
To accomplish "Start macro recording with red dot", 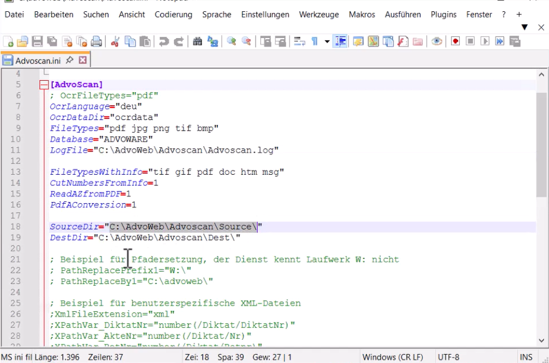I will click(455, 42).
